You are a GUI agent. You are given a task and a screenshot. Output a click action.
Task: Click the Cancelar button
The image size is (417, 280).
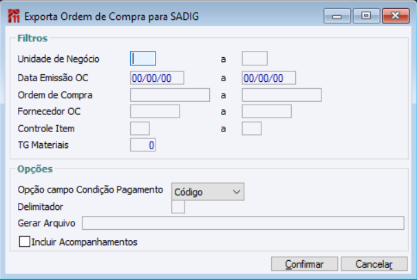coord(372,264)
